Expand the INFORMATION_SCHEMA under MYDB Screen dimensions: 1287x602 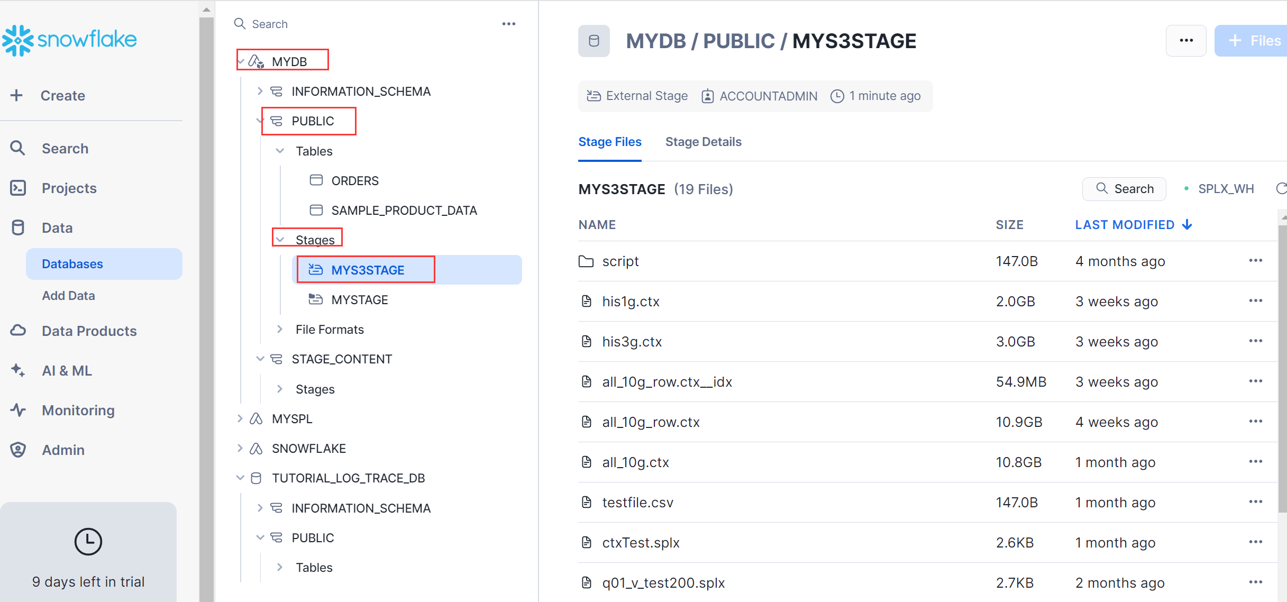tap(260, 92)
